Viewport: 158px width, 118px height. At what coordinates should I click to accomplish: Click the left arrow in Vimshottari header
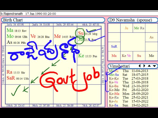coord(140,66)
